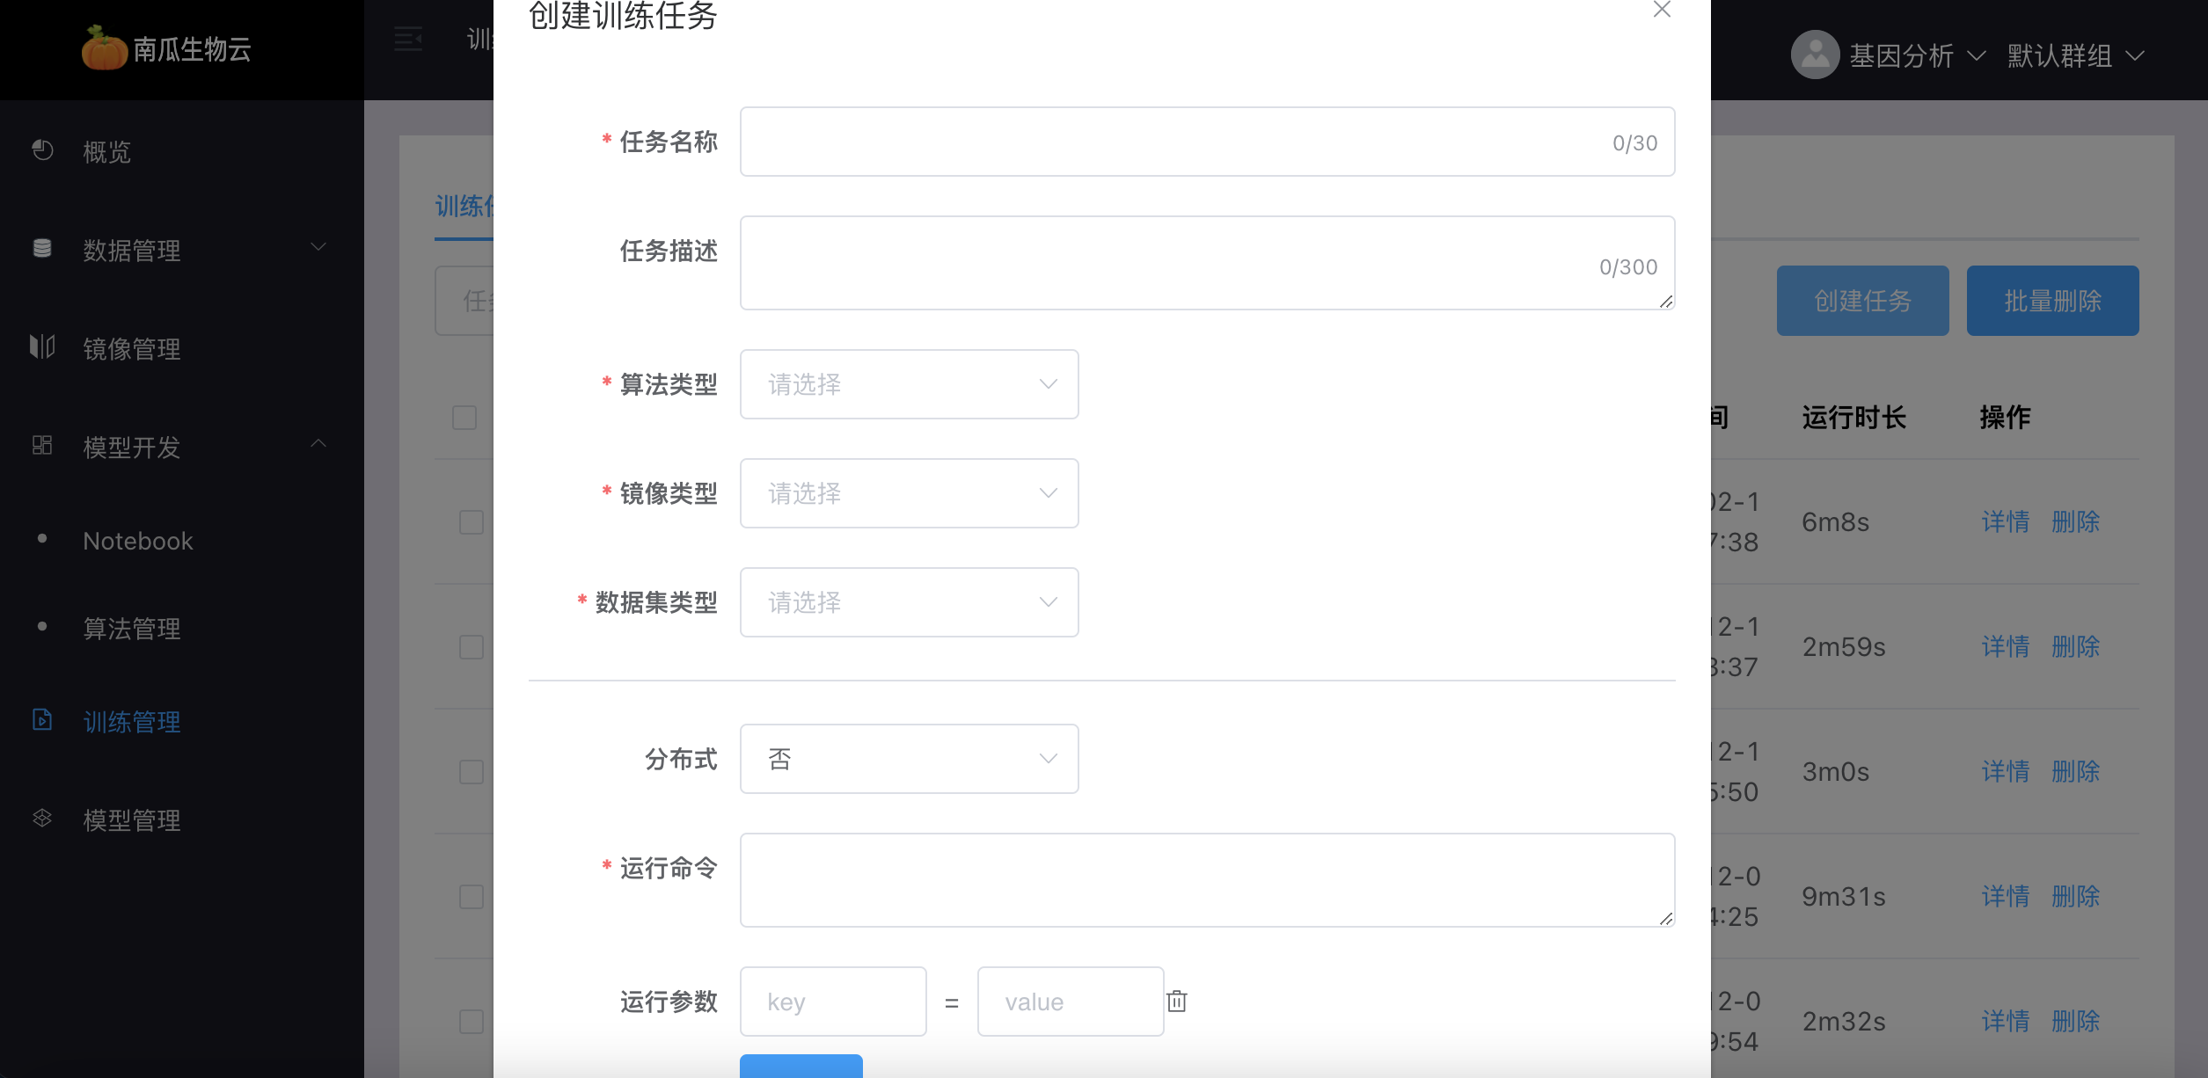
Task: Click the 创建任务 button
Action: point(1863,301)
